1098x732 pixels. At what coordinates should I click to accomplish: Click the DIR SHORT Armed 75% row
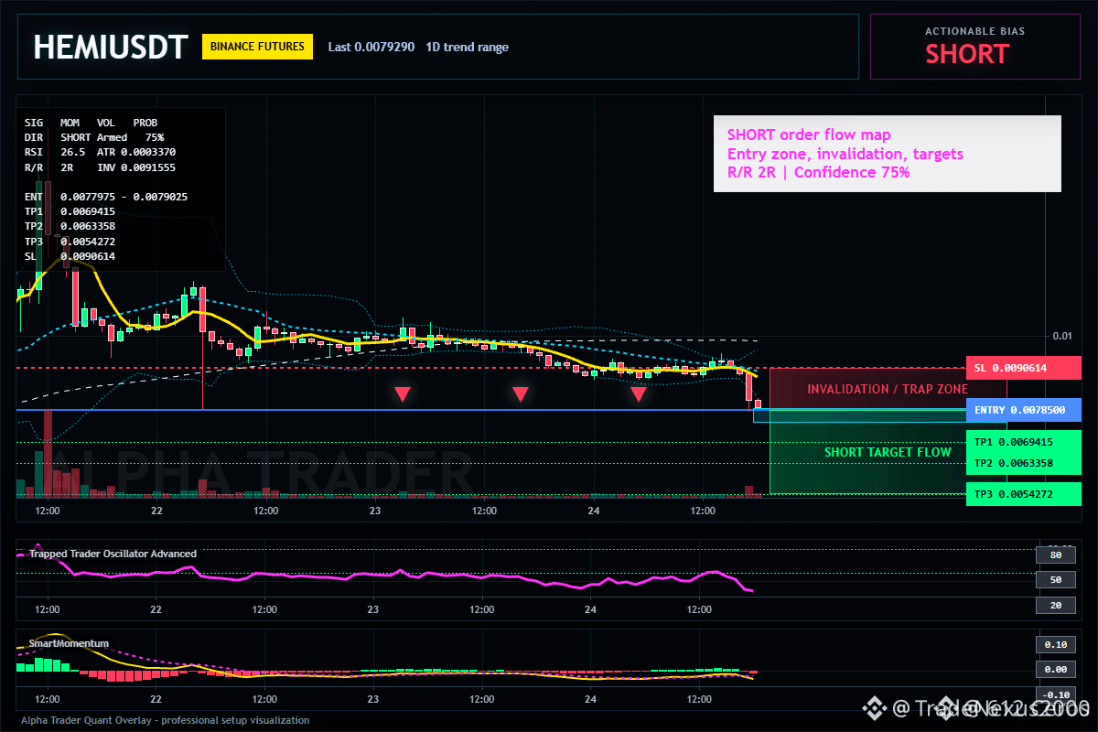coord(94,136)
